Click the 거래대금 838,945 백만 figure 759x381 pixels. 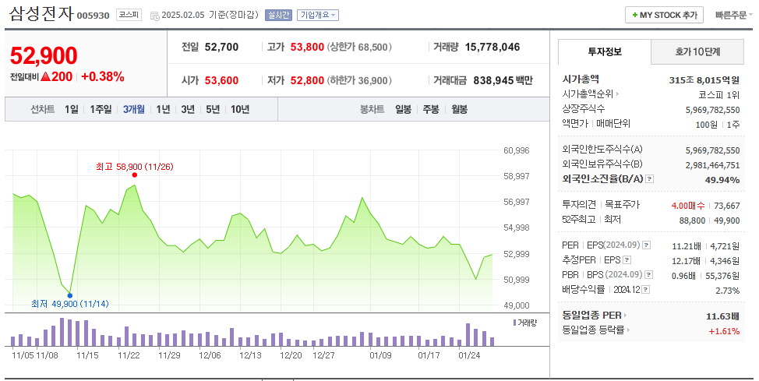503,80
